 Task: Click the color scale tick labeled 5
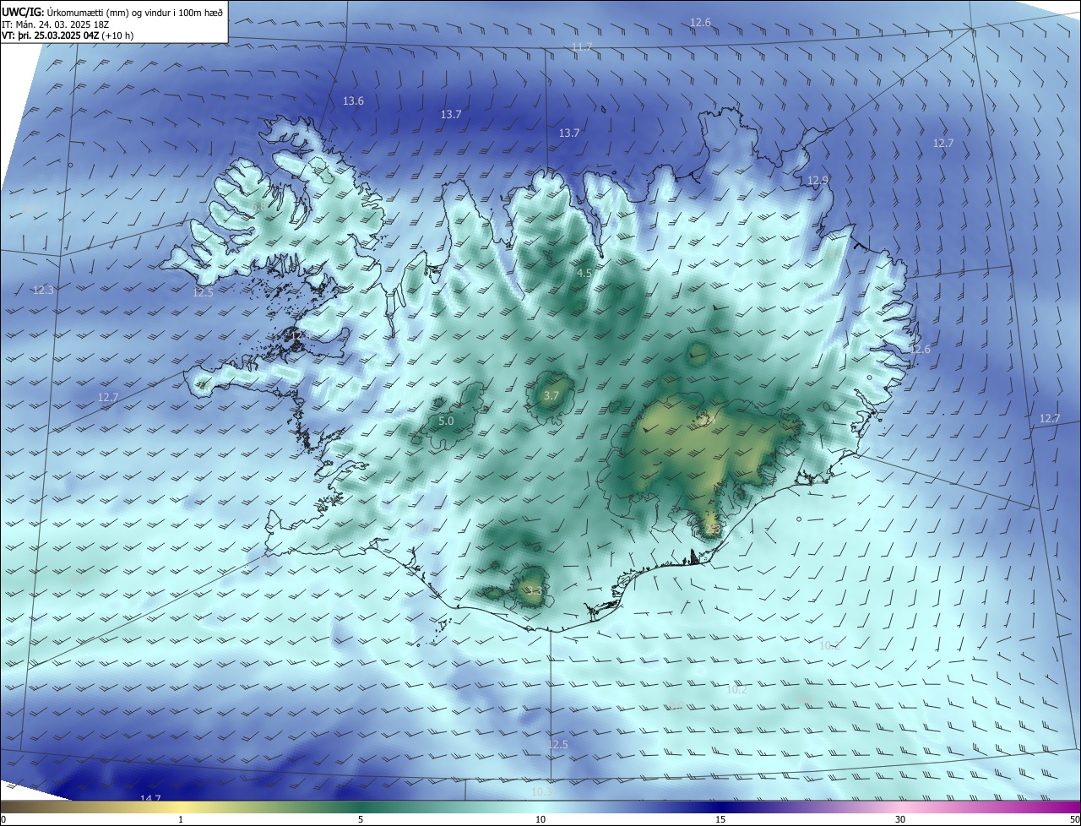361,819
